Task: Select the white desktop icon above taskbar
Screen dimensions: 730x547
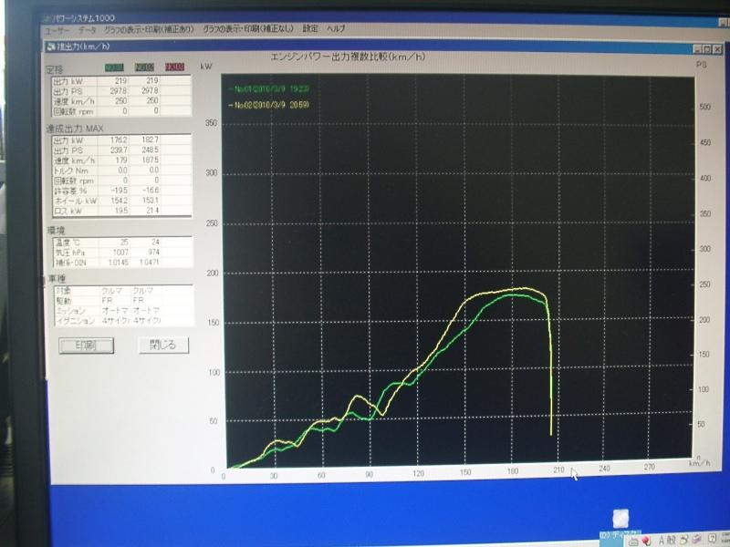Action: [620, 518]
